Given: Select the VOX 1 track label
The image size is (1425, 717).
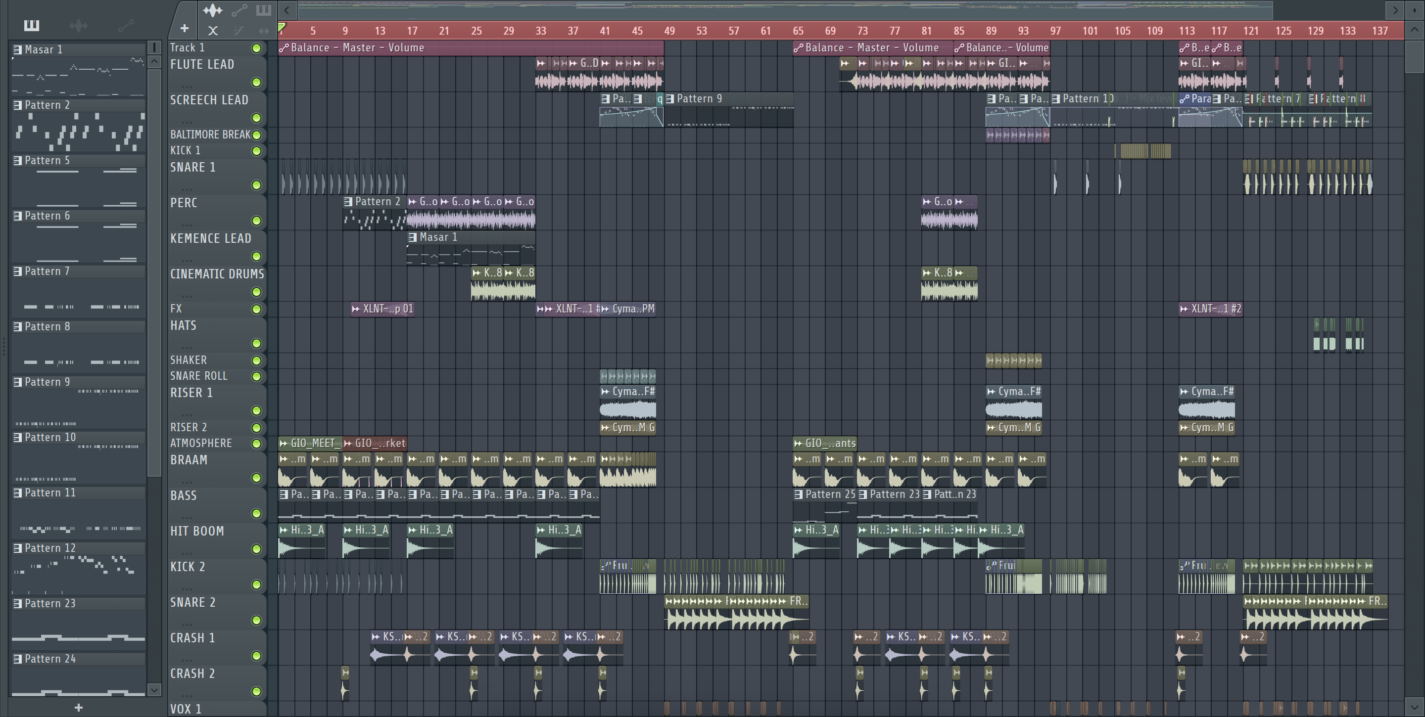Looking at the screenshot, I should (x=186, y=709).
